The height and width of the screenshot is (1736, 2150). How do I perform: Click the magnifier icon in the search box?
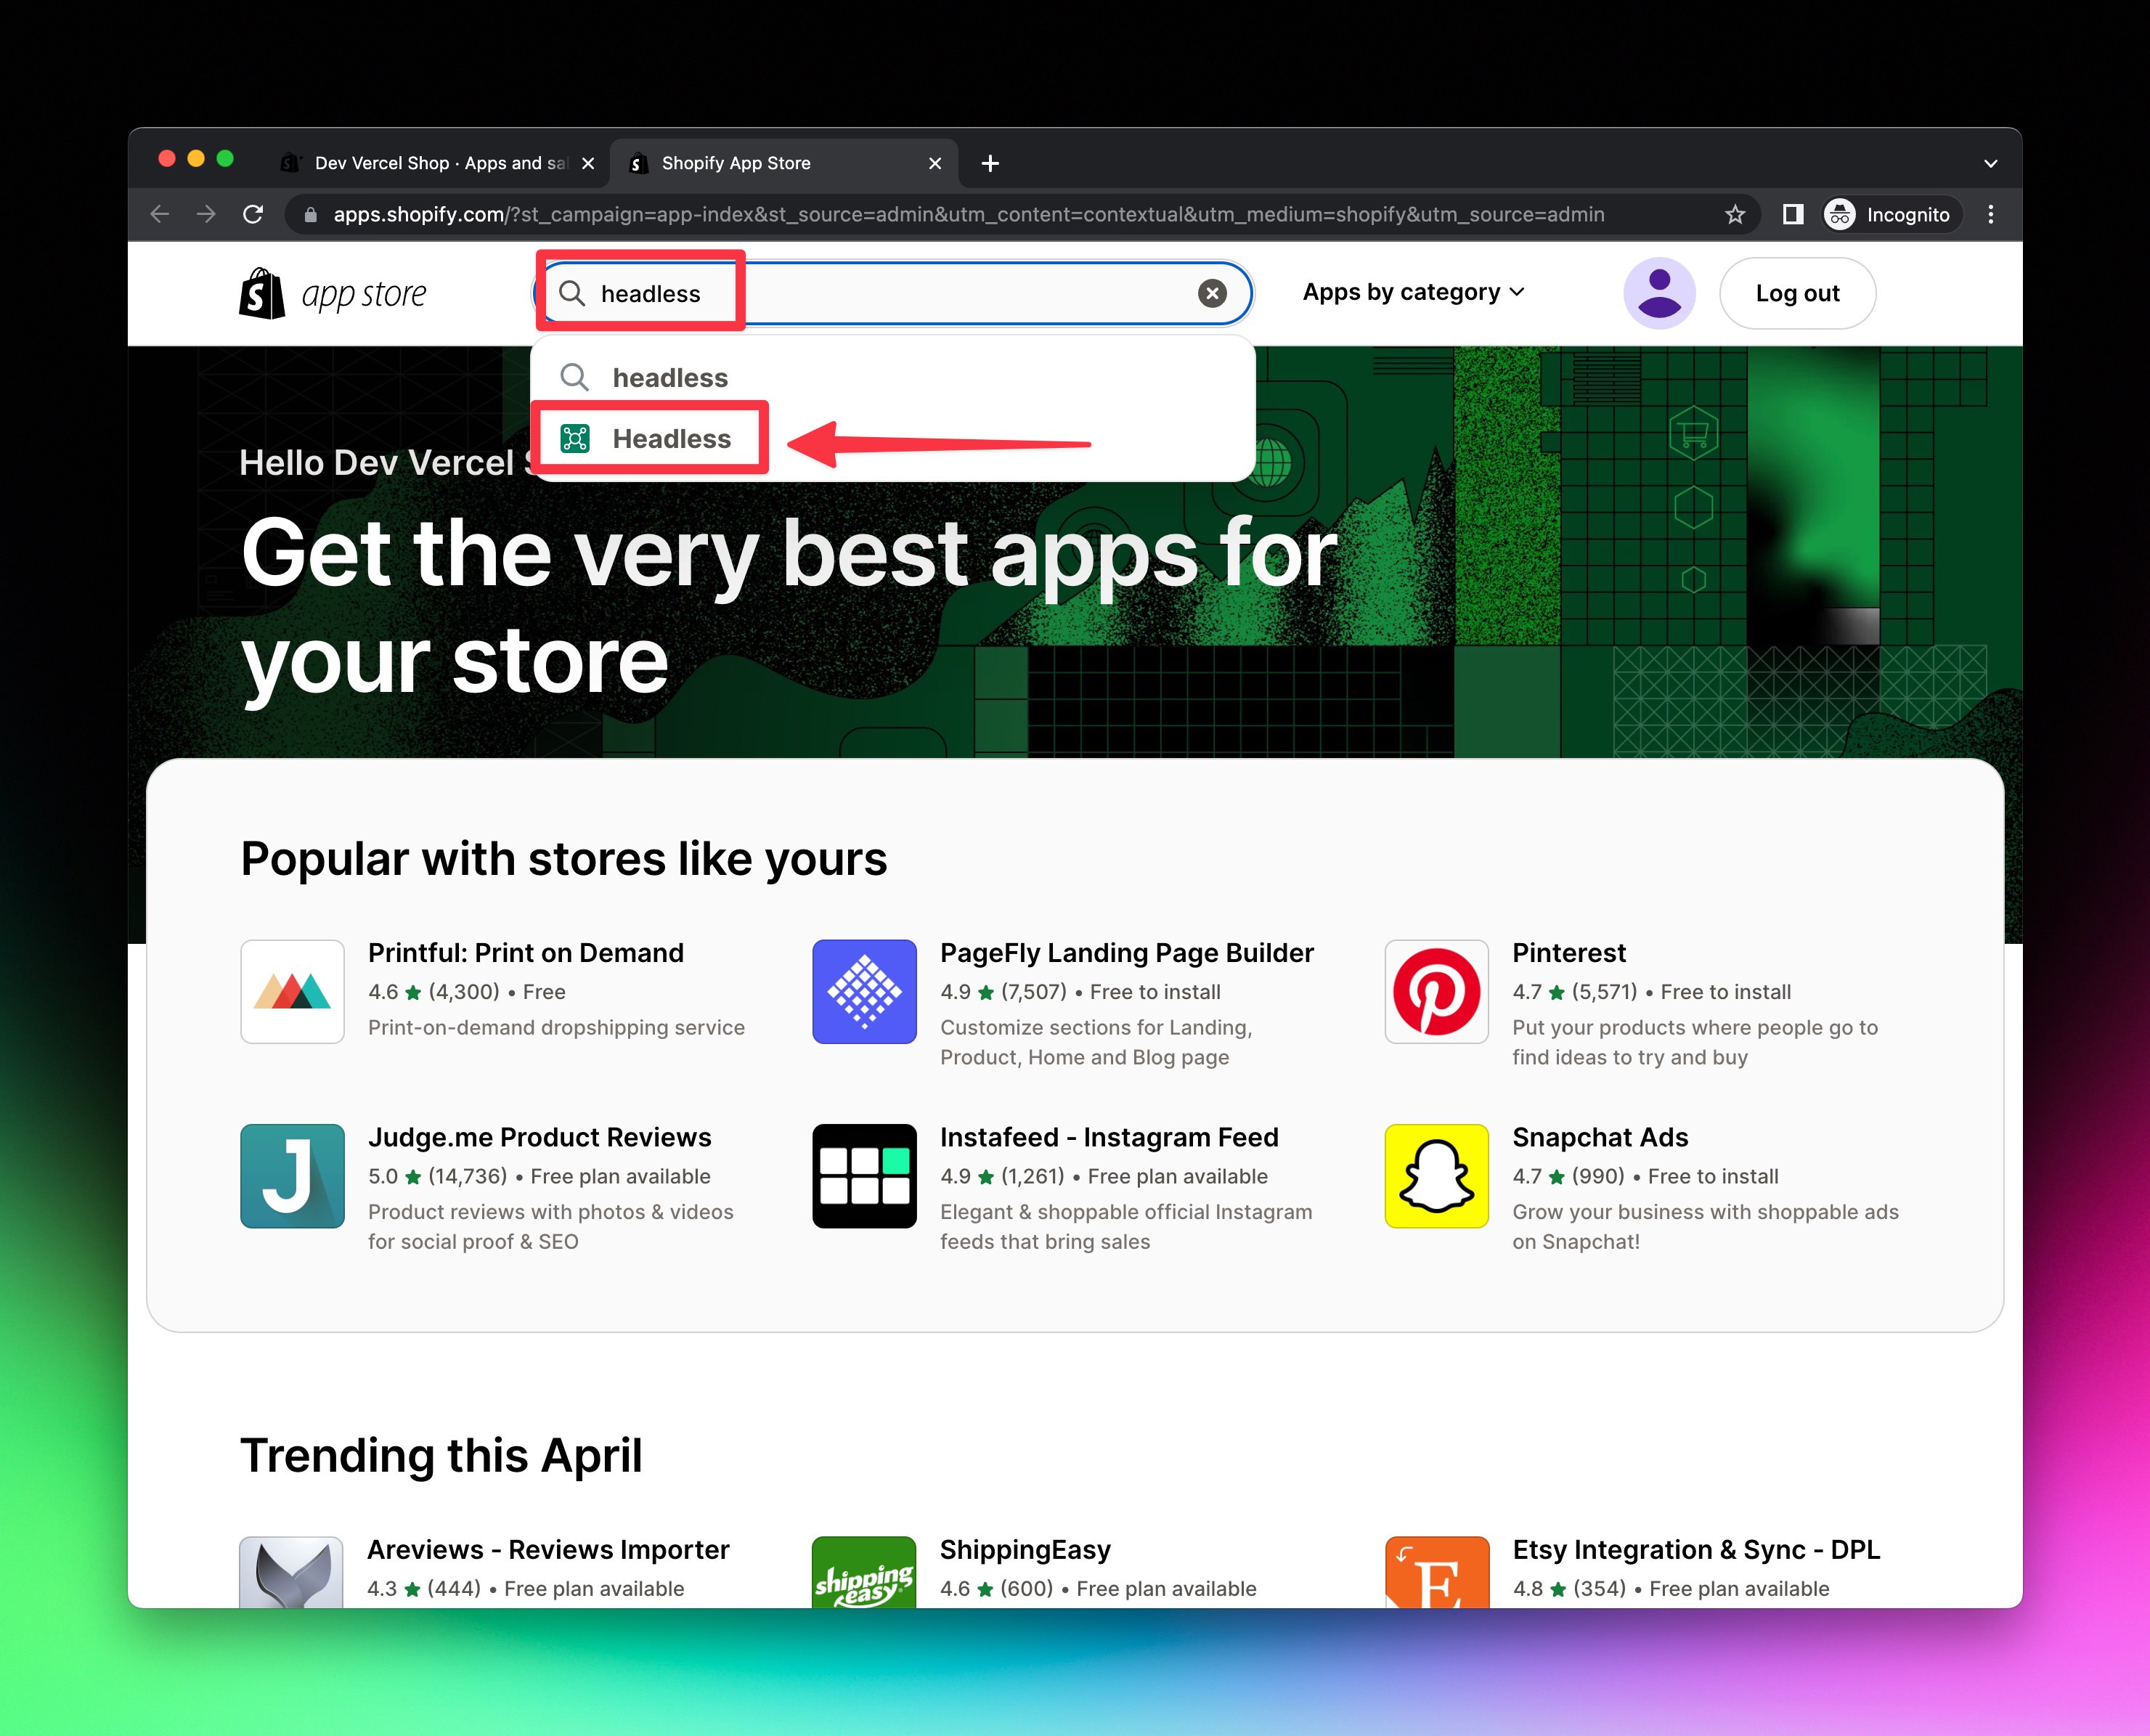click(x=572, y=293)
